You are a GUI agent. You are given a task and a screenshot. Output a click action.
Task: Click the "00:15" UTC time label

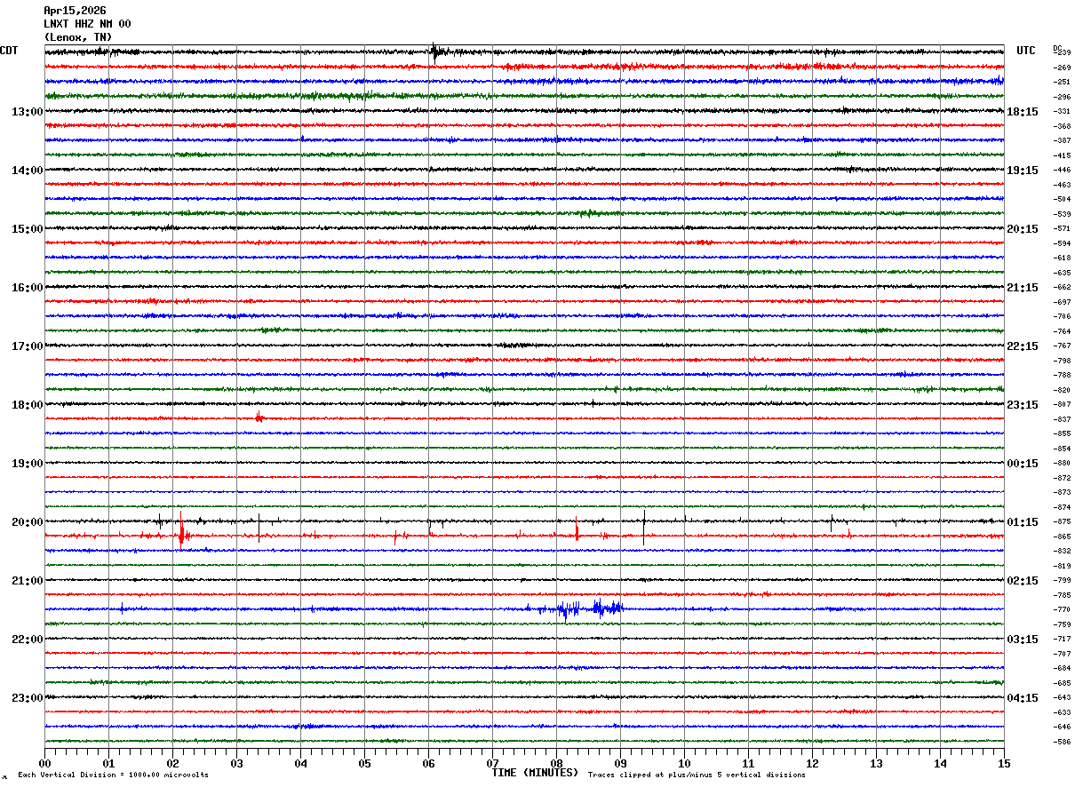(1023, 464)
